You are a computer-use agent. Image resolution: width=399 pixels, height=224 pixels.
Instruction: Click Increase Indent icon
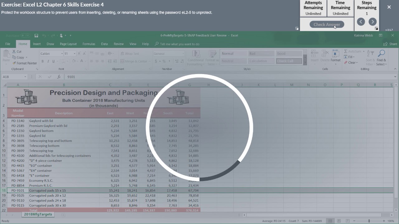(115, 61)
